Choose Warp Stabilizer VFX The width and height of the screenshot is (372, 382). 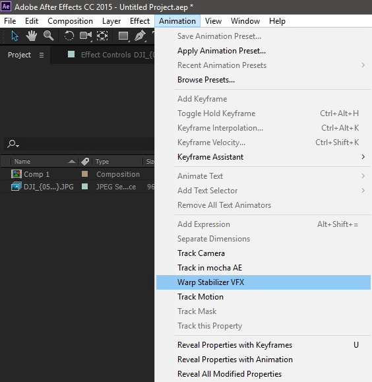click(x=263, y=282)
